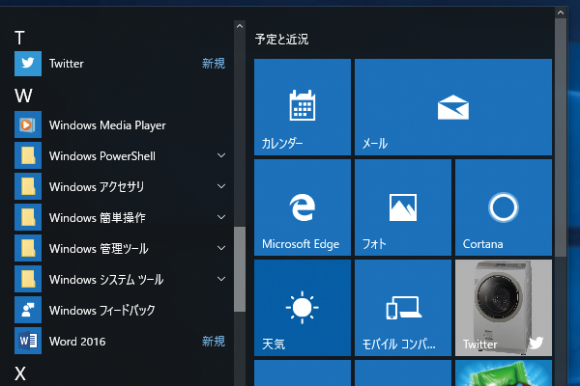The width and height of the screenshot is (580, 386).
Task: Click the 新規 badge next to Word 2016
Action: tap(214, 341)
